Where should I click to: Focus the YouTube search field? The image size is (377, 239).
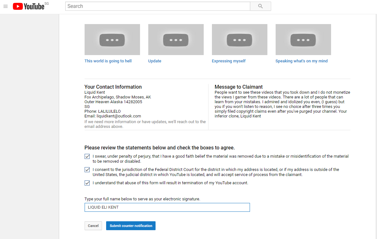coord(158,6)
